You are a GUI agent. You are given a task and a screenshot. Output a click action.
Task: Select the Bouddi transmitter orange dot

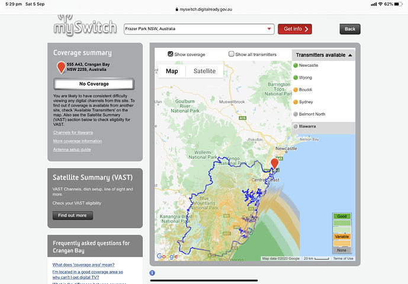[295, 89]
